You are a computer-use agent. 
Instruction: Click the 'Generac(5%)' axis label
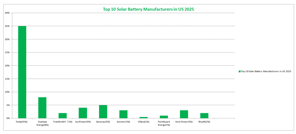(x=103, y=122)
